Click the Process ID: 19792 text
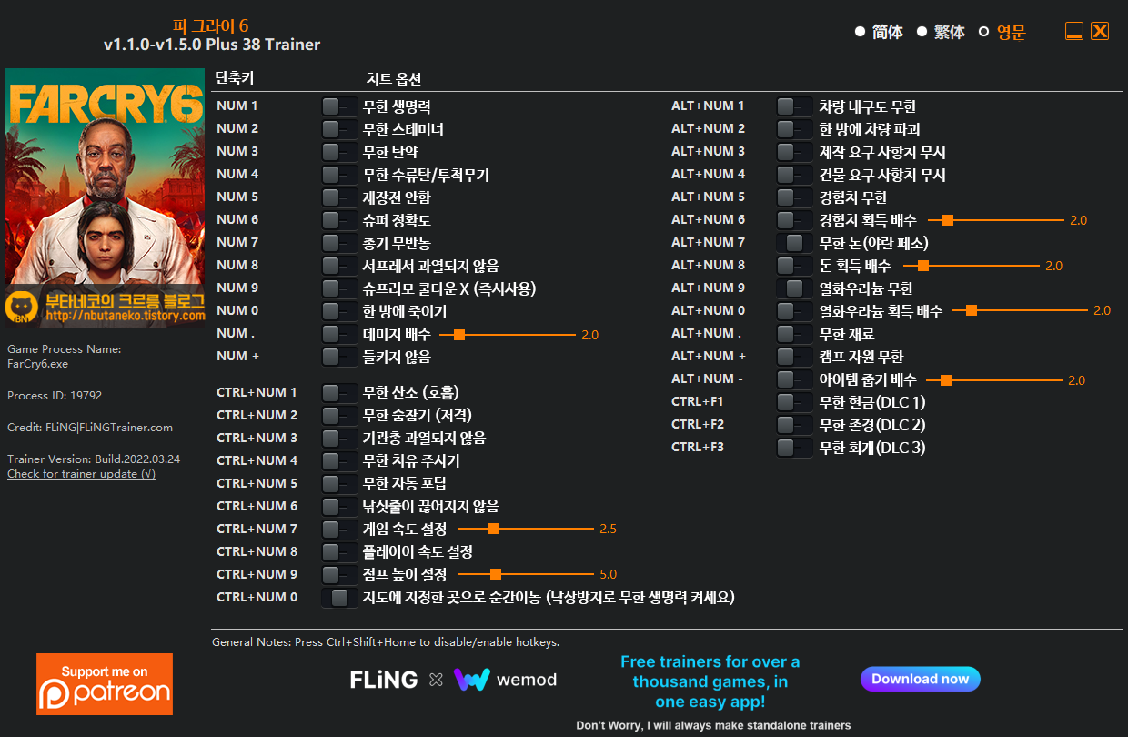The height and width of the screenshot is (737, 1128). coord(55,396)
